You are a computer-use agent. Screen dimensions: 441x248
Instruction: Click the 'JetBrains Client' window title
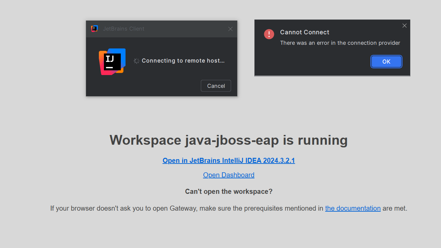[123, 29]
